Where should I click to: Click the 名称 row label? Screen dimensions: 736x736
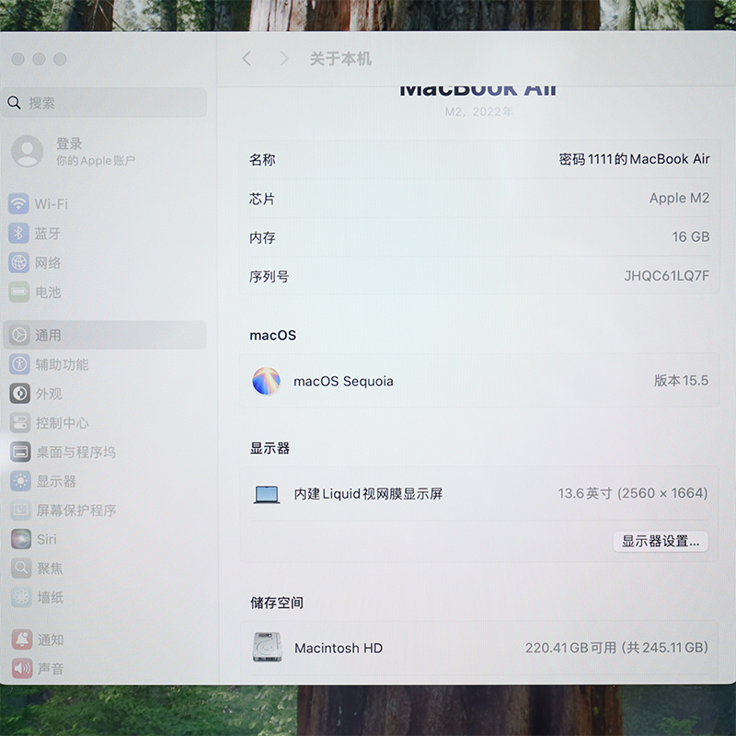pos(262,159)
